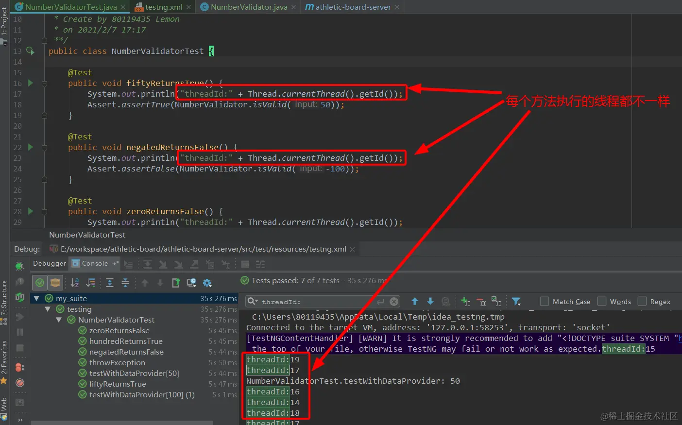Fold the zeroReturnsFalse method body
The width and height of the screenshot is (682, 425).
(x=44, y=211)
